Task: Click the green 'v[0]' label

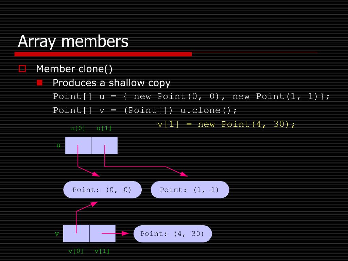Action: pyautogui.click(x=76, y=251)
